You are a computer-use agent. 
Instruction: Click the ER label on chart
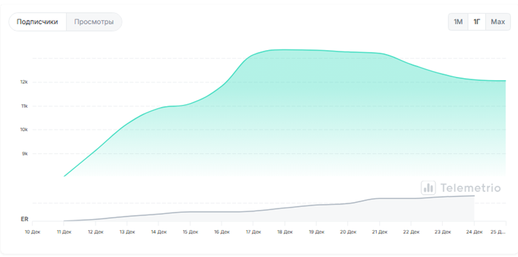tap(24, 219)
